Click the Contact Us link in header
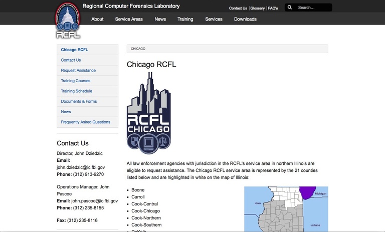The width and height of the screenshot is (385, 232). [x=238, y=8]
